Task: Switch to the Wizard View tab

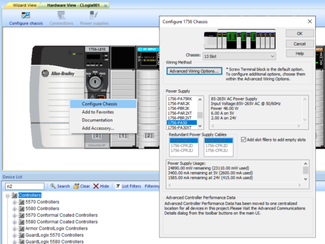Action: pos(25,5)
